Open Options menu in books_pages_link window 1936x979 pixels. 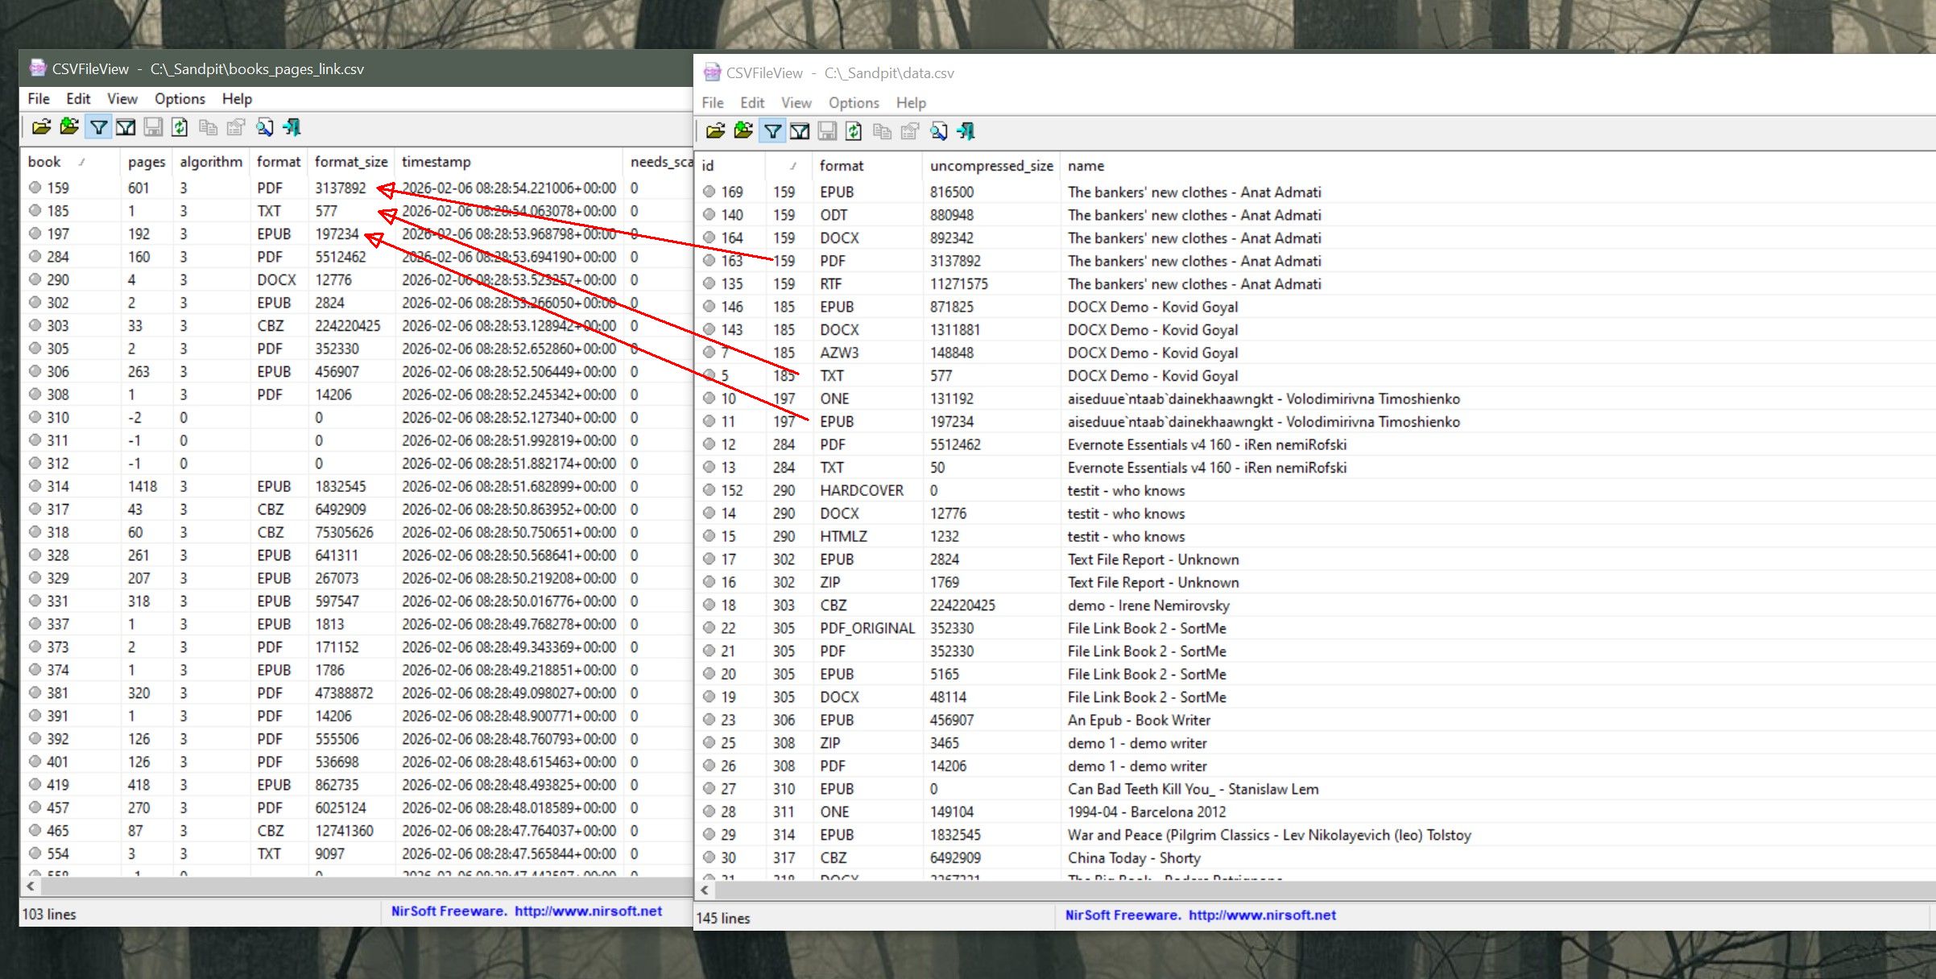click(x=180, y=98)
